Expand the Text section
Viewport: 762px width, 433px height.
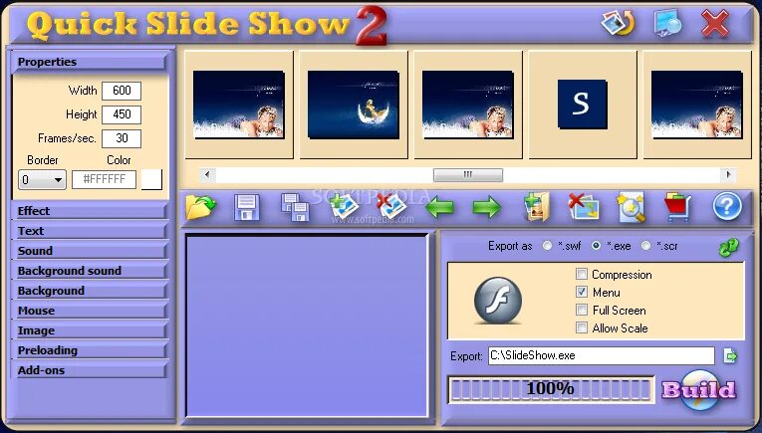tap(89, 231)
